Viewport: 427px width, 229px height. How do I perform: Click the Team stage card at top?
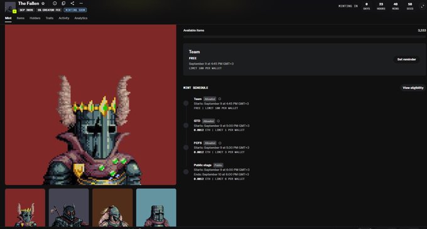[305, 59]
